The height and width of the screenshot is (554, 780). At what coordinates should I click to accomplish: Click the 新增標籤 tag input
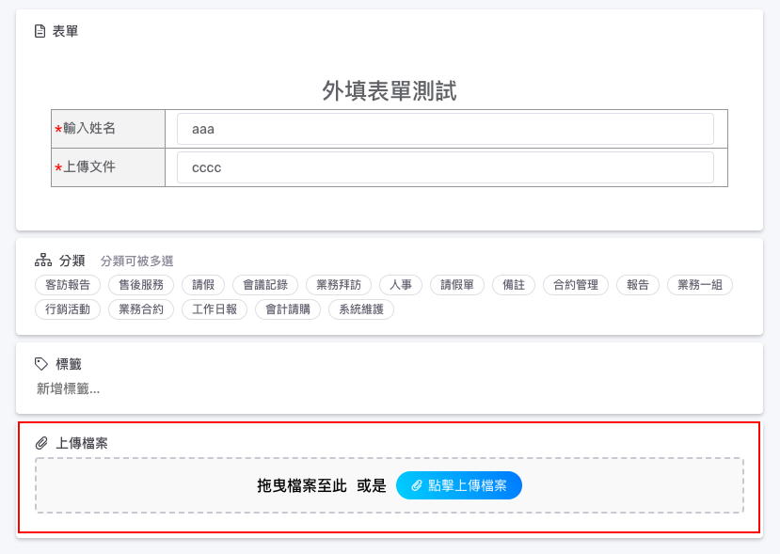(x=69, y=388)
